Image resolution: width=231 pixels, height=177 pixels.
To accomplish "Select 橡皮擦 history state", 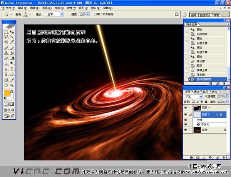I will 201,61.
